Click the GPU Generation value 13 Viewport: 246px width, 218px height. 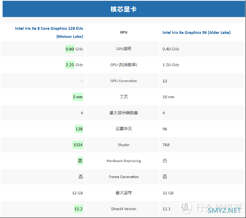point(165,81)
